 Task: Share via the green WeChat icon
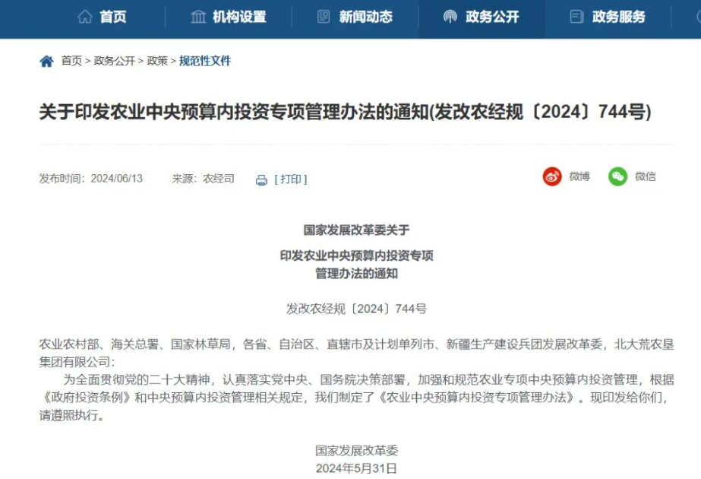point(618,176)
